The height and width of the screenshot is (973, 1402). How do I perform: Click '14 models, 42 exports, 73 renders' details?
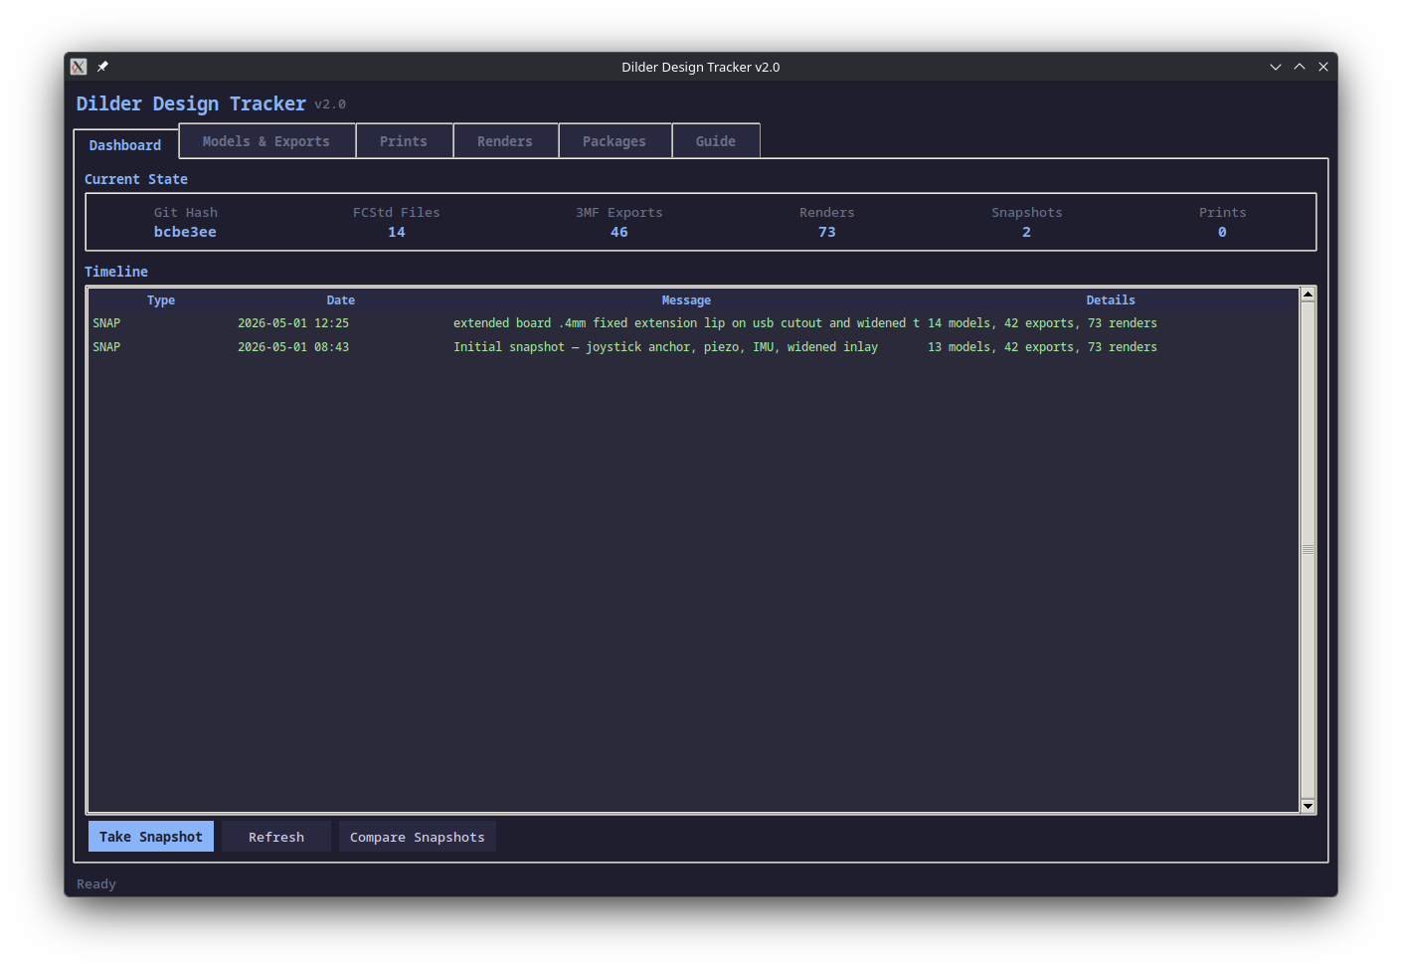(x=1042, y=323)
